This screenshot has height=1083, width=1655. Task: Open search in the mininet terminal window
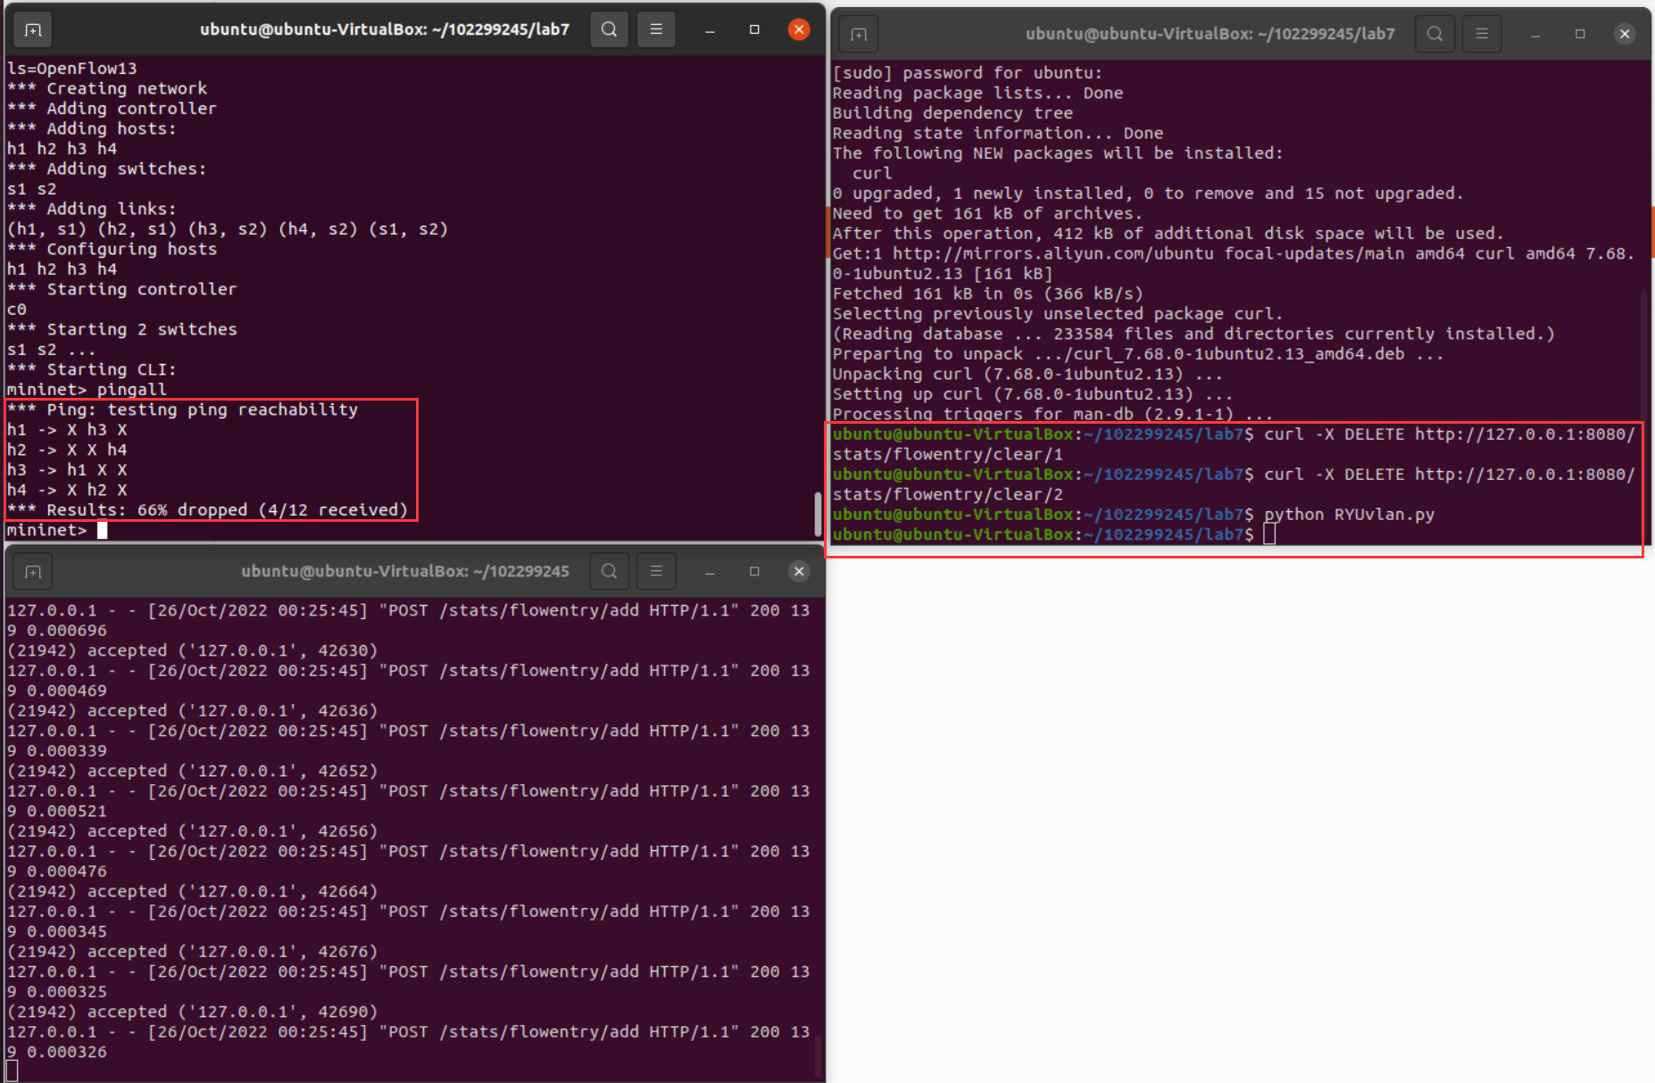pyautogui.click(x=609, y=29)
